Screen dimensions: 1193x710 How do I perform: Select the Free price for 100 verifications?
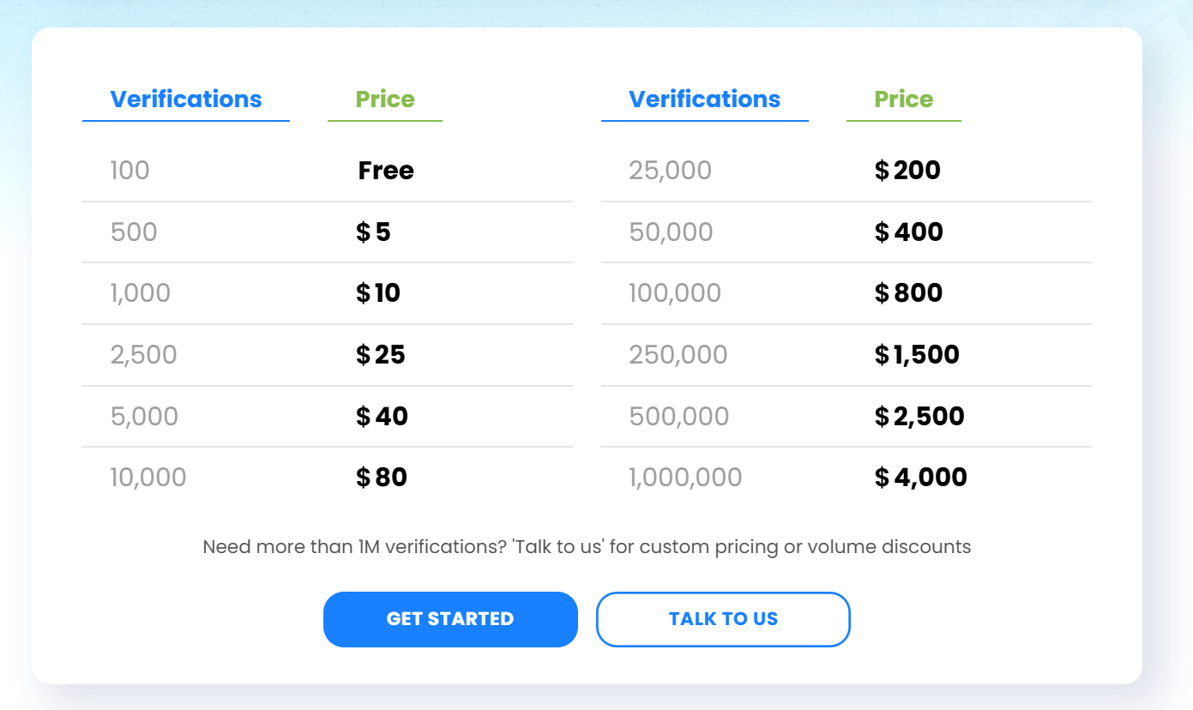click(386, 171)
